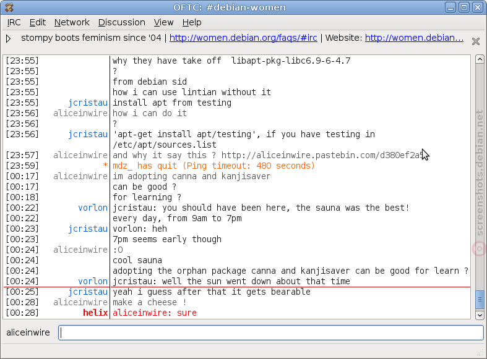Open the Website women.debian link in topic
Screen dimensions: 487x359
(x=414, y=38)
